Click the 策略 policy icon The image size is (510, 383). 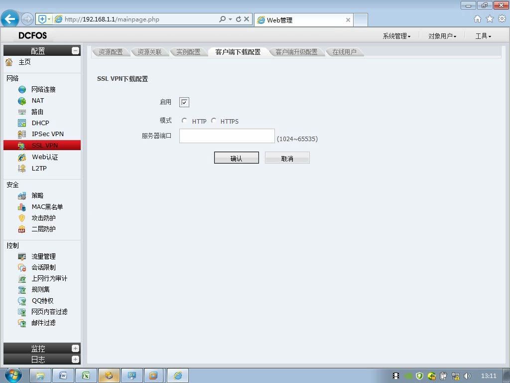pos(22,195)
